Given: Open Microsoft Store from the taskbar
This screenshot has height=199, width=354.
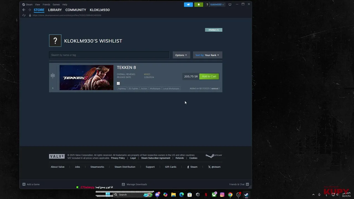Looking at the screenshot, I should pyautogui.click(x=189, y=195).
